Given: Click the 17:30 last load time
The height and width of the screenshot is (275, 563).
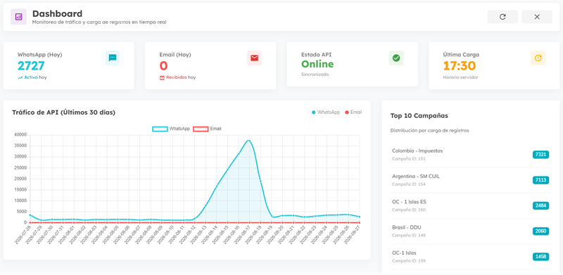Looking at the screenshot, I should click(460, 65).
